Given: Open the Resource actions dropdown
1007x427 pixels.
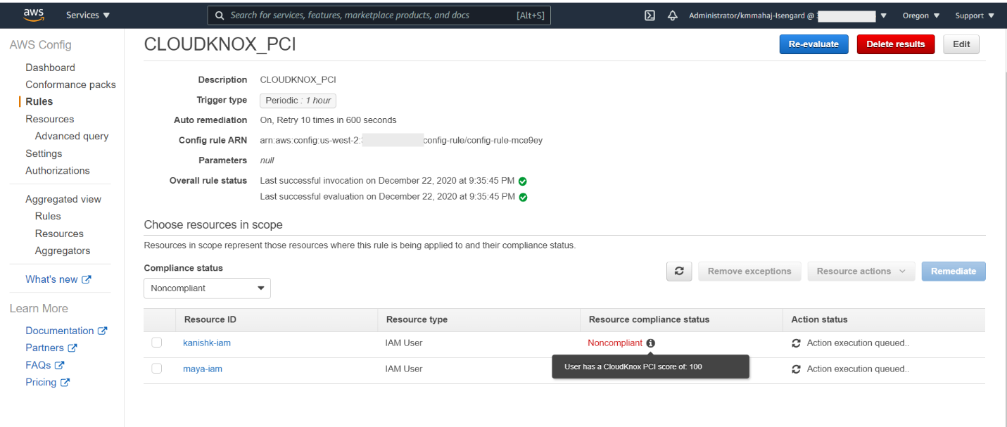Looking at the screenshot, I should [x=861, y=272].
